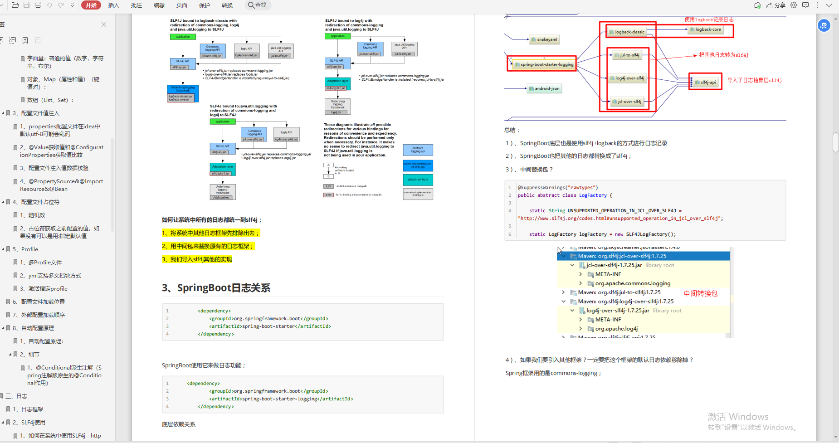Open the 插入 tab
The width and height of the screenshot is (839, 443).
pos(114,5)
